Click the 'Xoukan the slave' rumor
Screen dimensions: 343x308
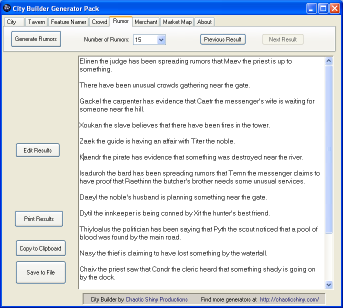click(174, 125)
